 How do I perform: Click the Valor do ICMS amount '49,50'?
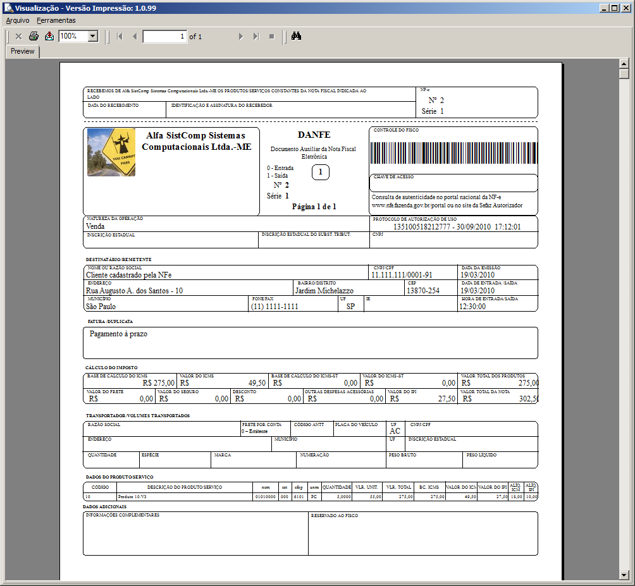click(257, 383)
